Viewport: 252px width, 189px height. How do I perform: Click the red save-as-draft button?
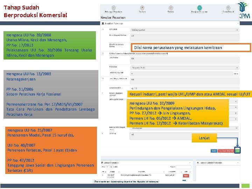(x=226, y=151)
